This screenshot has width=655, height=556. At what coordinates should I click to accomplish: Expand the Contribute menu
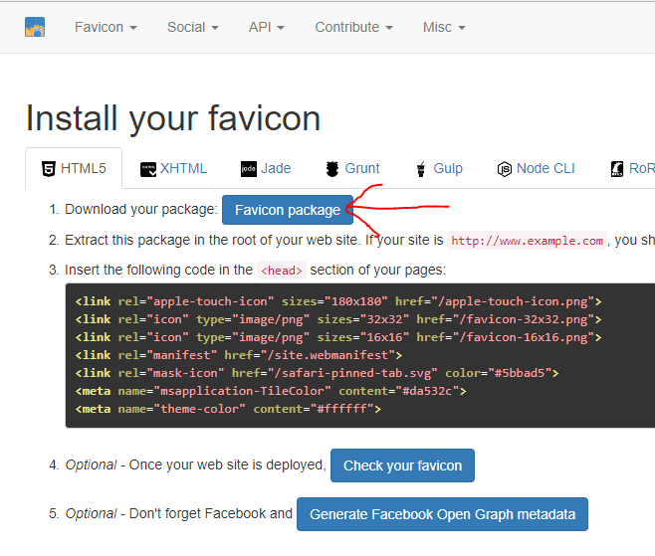click(353, 27)
